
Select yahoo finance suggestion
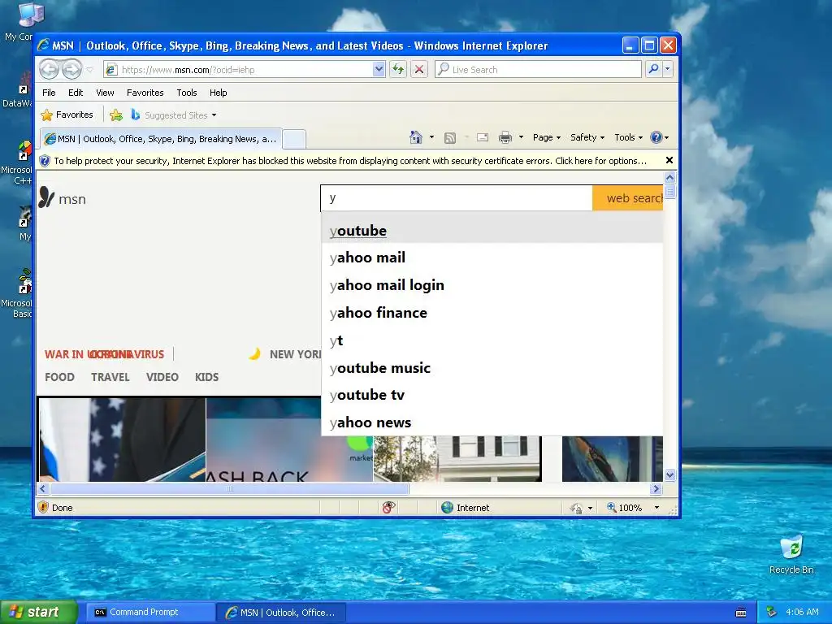(x=492, y=313)
